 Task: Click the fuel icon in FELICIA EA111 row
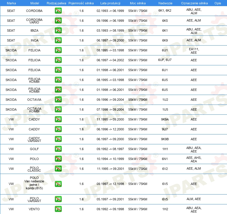coord(58,50)
